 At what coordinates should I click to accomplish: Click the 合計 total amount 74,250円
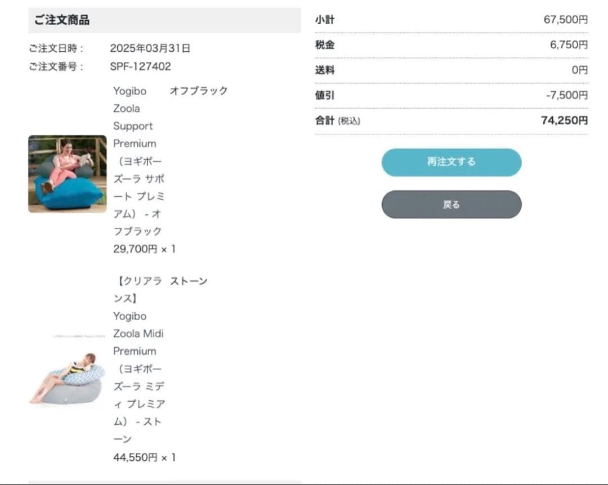pos(565,120)
